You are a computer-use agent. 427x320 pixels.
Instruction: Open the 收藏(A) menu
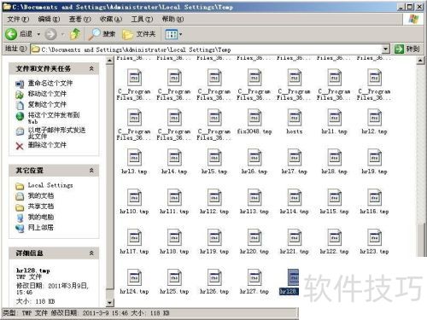111,19
